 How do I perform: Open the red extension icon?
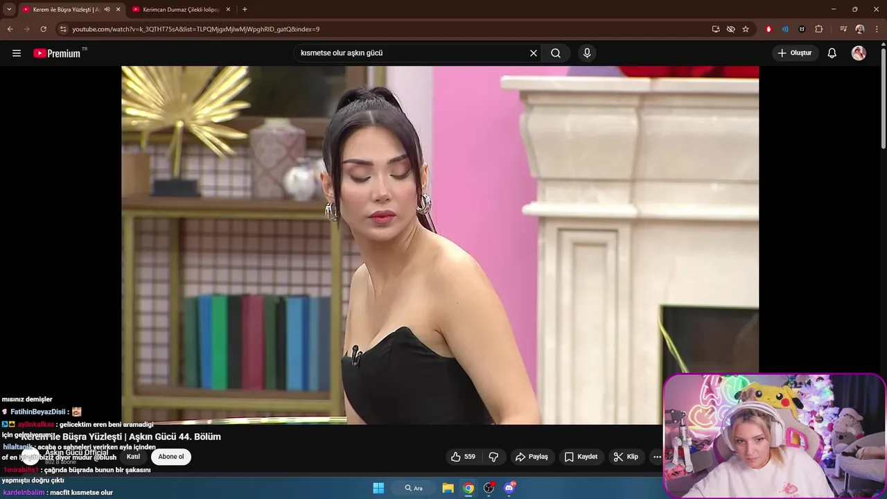[x=769, y=29]
